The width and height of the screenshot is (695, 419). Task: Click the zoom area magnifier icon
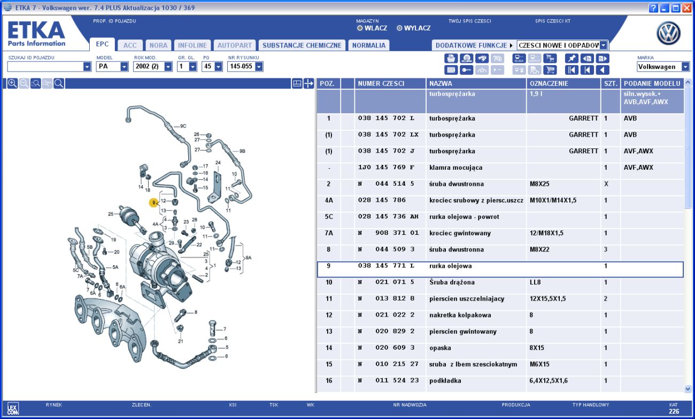pyautogui.click(x=36, y=83)
